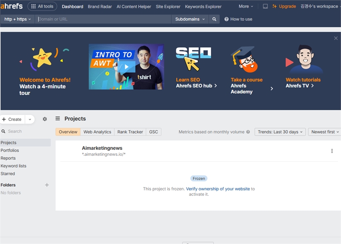This screenshot has height=244, width=341.
Task: Click the How to use help icon
Action: tap(226, 19)
